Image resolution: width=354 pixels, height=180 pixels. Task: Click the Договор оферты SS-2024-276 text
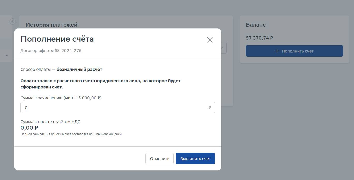coord(51,51)
